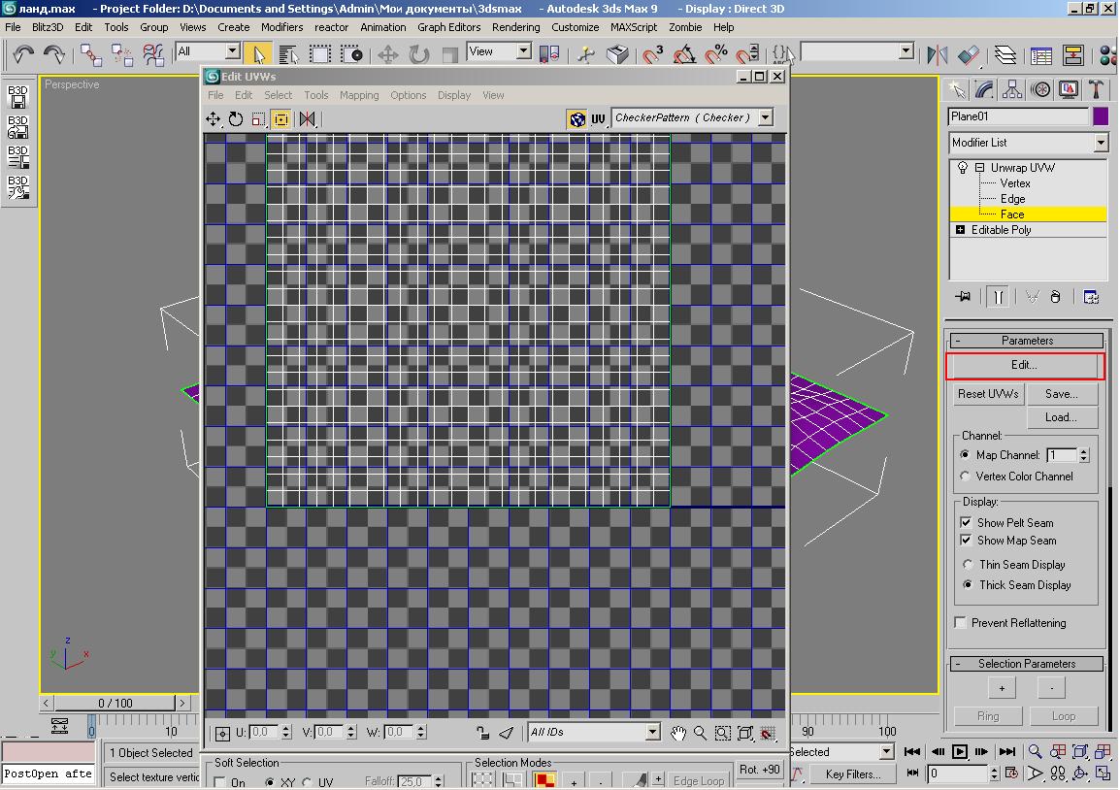Open the Rendering menu in main menu bar
The image size is (1120, 790).
[515, 27]
